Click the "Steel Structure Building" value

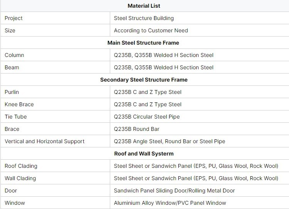click(144, 18)
